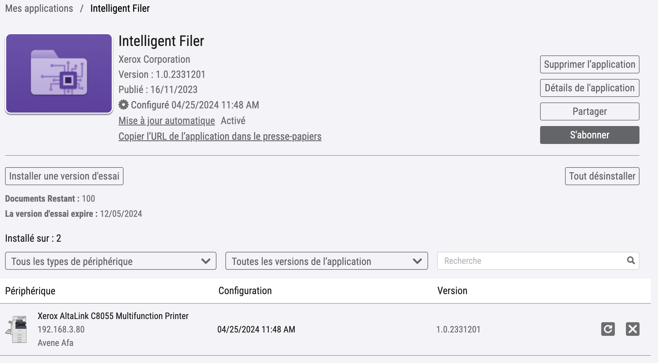Select Xerox AltaLink C8055 Multifunction Printer name
Viewport: 658px width, 363px height.
tap(113, 316)
